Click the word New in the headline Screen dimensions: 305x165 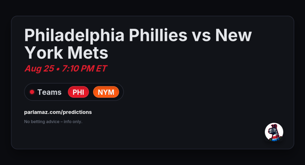tap(234, 35)
